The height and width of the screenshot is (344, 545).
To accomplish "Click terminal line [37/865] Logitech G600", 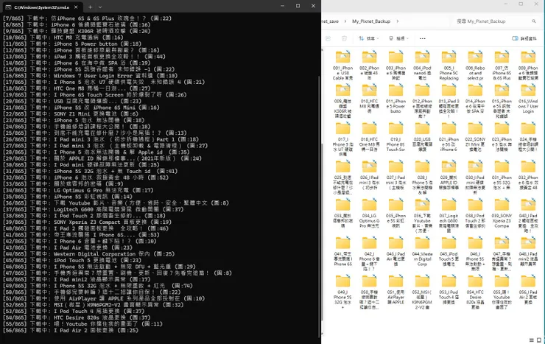I will [x=93, y=209].
